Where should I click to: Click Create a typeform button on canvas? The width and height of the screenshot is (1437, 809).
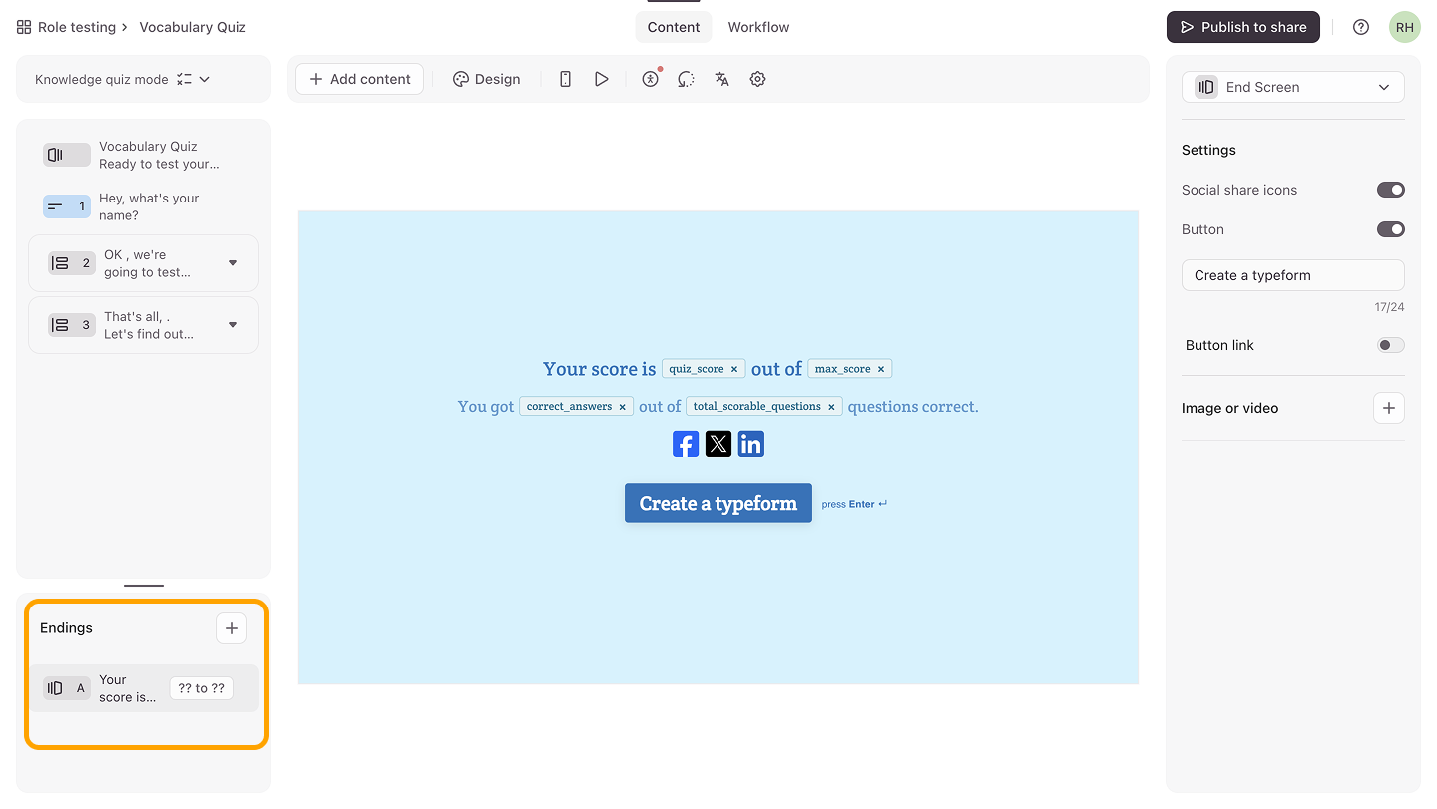718,503
